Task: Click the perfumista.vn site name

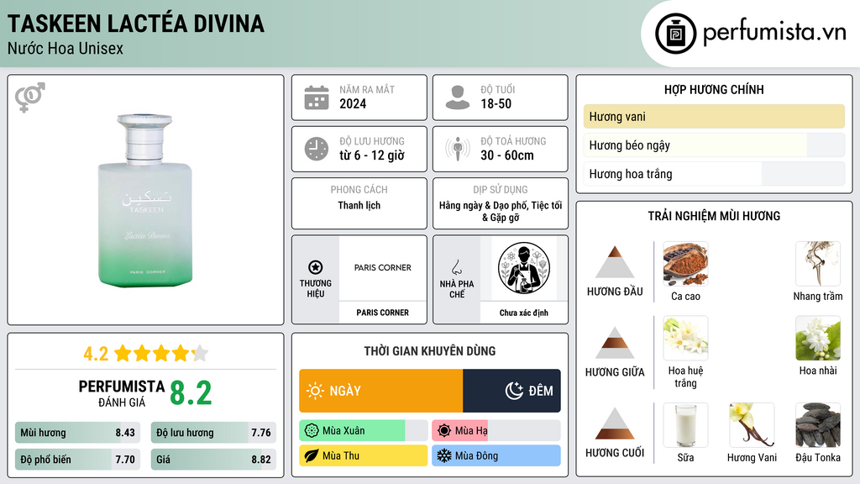Action: coord(774,32)
